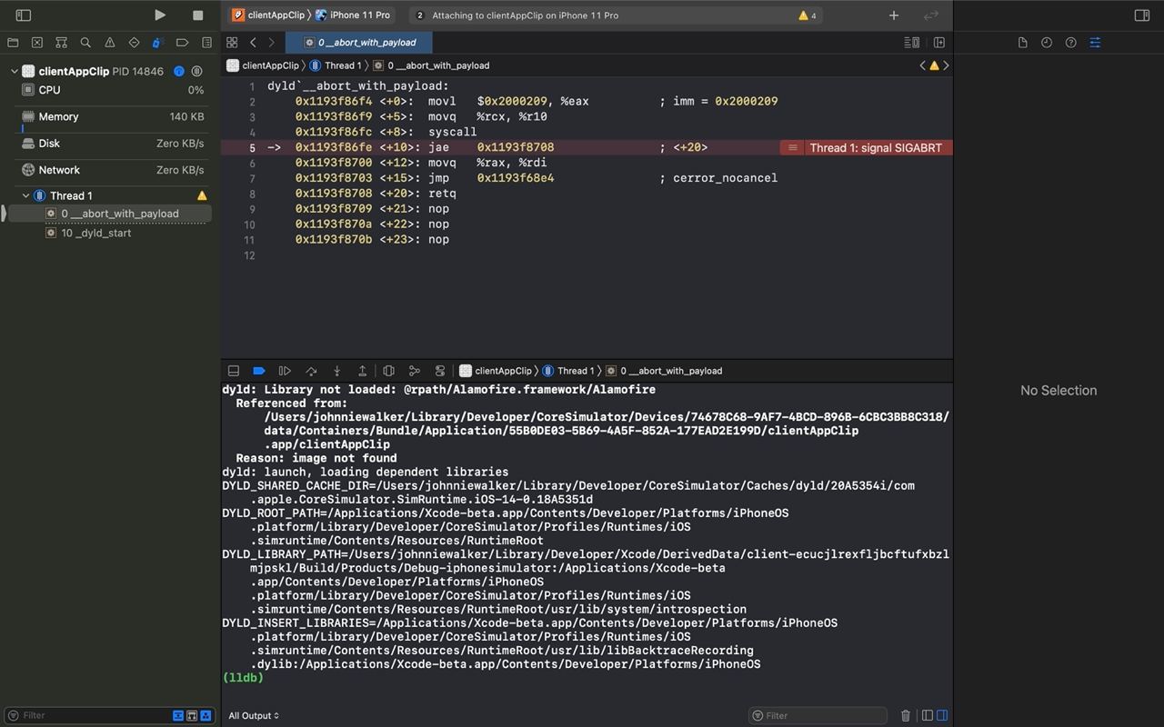Open the Symbol navigator
This screenshot has height=727, width=1164.
tap(61, 43)
